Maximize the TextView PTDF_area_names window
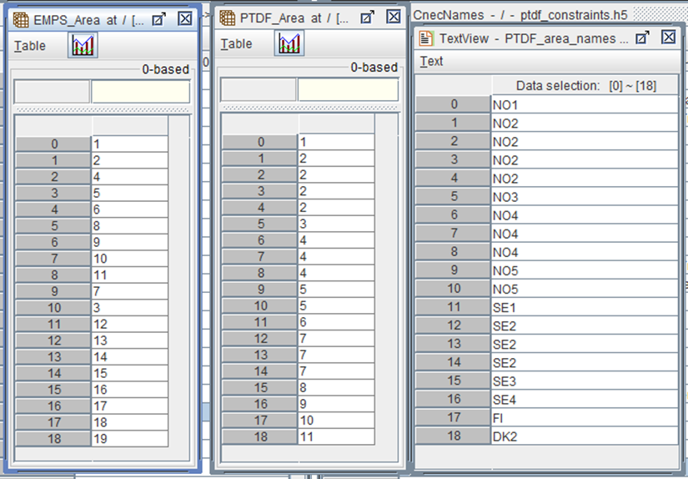 point(642,38)
